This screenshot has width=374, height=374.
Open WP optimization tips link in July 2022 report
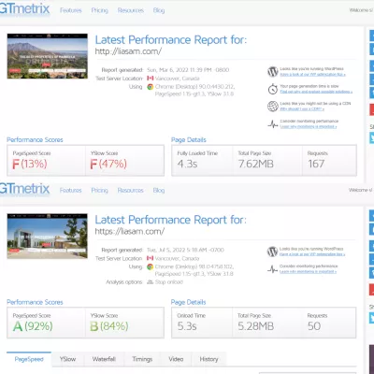312,254
